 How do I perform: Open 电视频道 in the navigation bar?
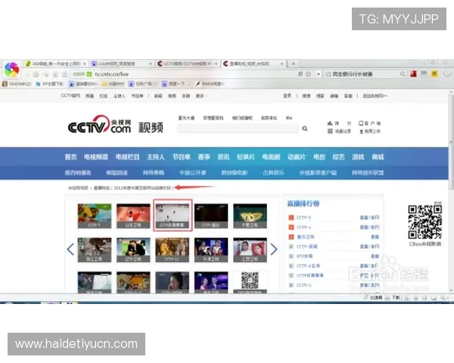(x=96, y=157)
